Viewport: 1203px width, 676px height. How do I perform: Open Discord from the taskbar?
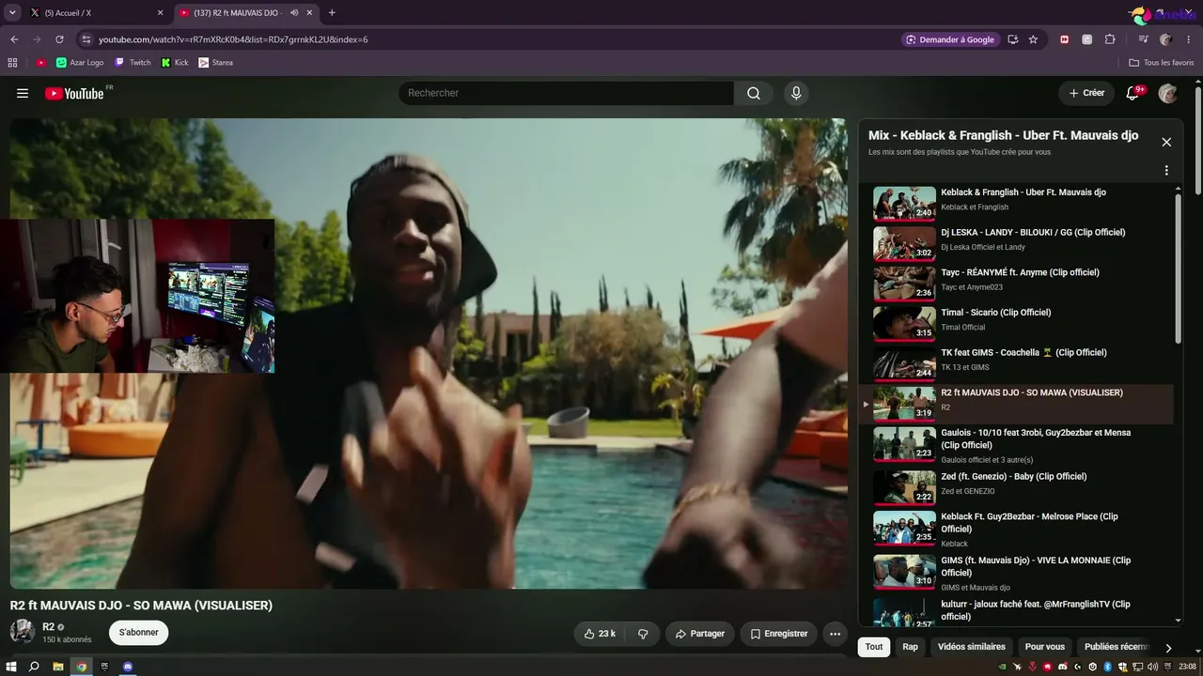click(128, 667)
